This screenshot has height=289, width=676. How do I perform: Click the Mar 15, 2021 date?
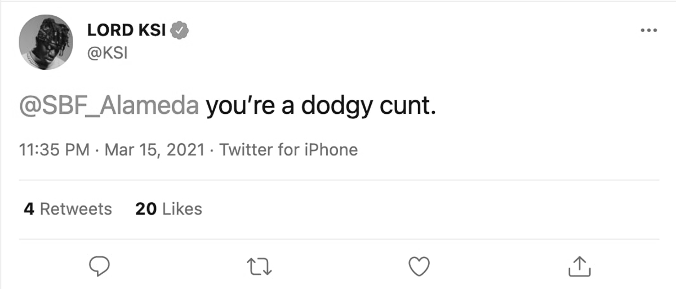154,150
